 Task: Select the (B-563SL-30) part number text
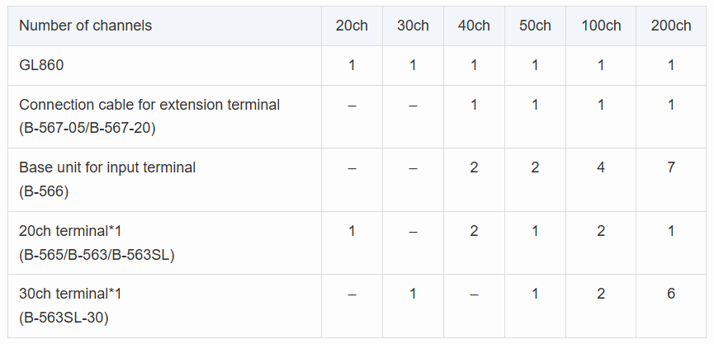click(x=64, y=317)
